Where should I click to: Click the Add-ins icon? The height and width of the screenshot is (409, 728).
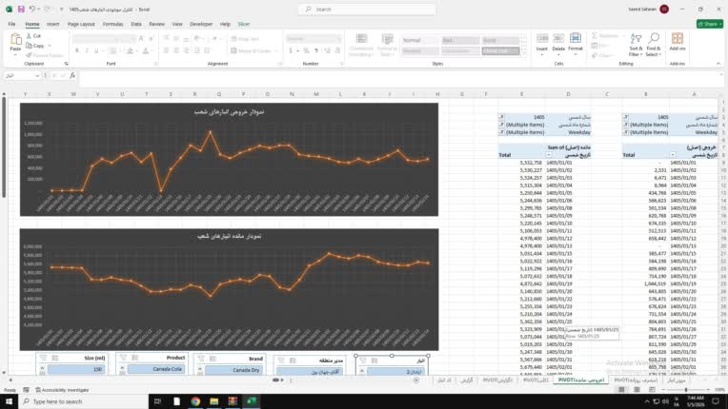tap(677, 38)
